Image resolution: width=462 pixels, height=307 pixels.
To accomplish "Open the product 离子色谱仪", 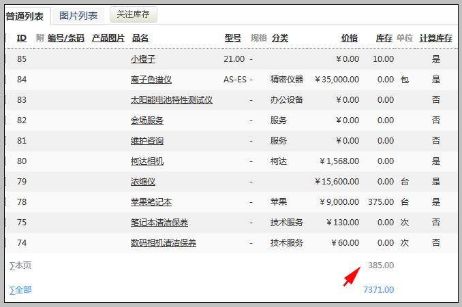I will tap(151, 80).
